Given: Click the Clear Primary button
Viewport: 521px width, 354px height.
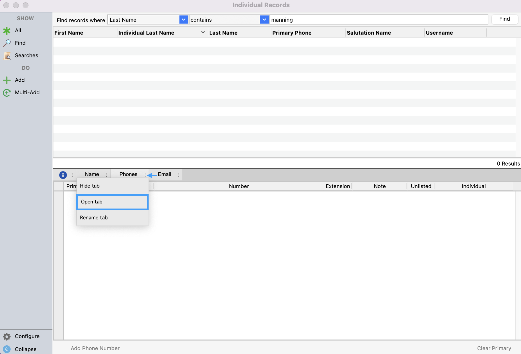Looking at the screenshot, I should pos(494,348).
